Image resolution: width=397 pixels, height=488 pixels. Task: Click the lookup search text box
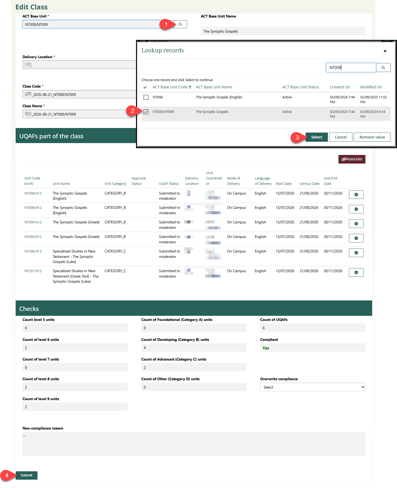coord(351,68)
